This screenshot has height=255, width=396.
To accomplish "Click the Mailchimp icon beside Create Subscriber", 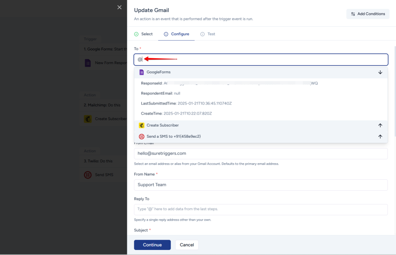I will pyautogui.click(x=142, y=125).
